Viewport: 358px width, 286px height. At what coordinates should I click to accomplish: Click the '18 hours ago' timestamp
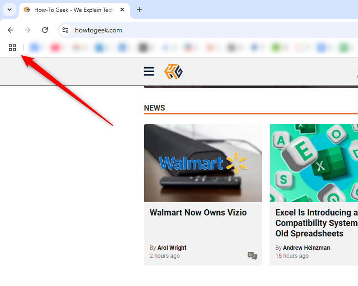(x=292, y=256)
